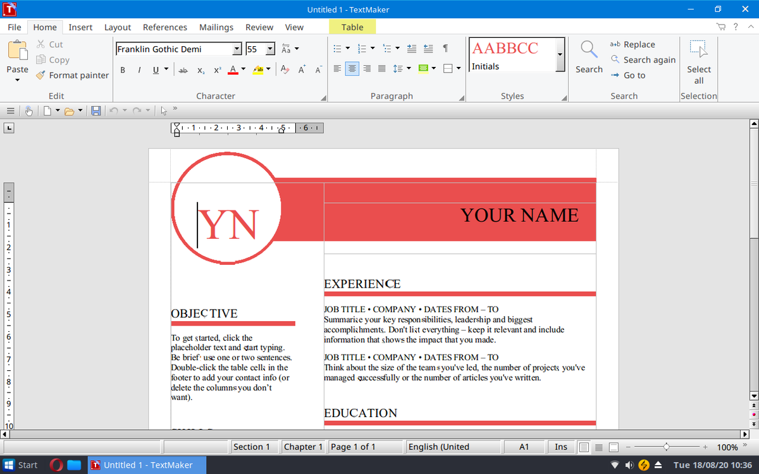Toggle centered paragraph alignment
This screenshot has height=474, width=759.
point(352,70)
